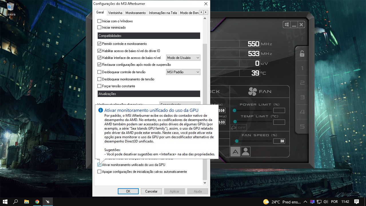Click the Power Limit value field
The image size is (366, 206).
coord(279,110)
